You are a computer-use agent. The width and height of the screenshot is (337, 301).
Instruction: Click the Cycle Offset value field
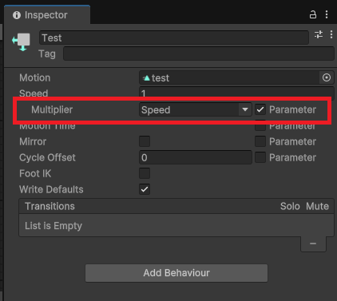(196, 157)
